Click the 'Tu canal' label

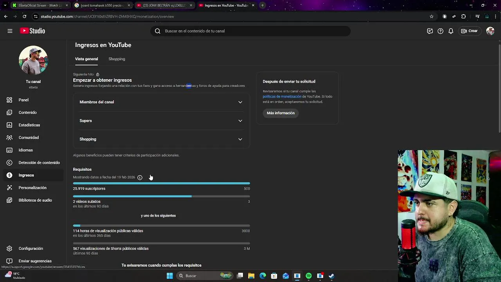[x=33, y=81]
